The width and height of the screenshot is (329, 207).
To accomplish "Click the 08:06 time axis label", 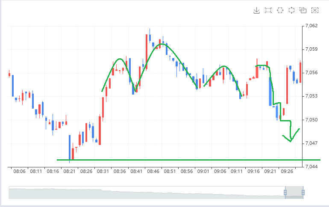I will coord(19,172).
